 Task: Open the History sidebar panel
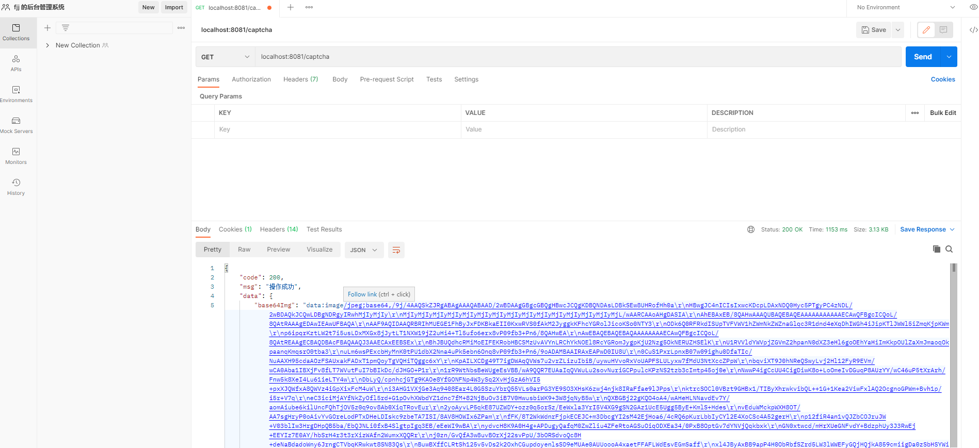click(16, 187)
